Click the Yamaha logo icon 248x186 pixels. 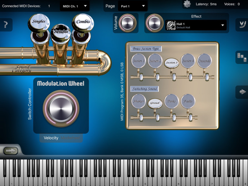coord(241,23)
